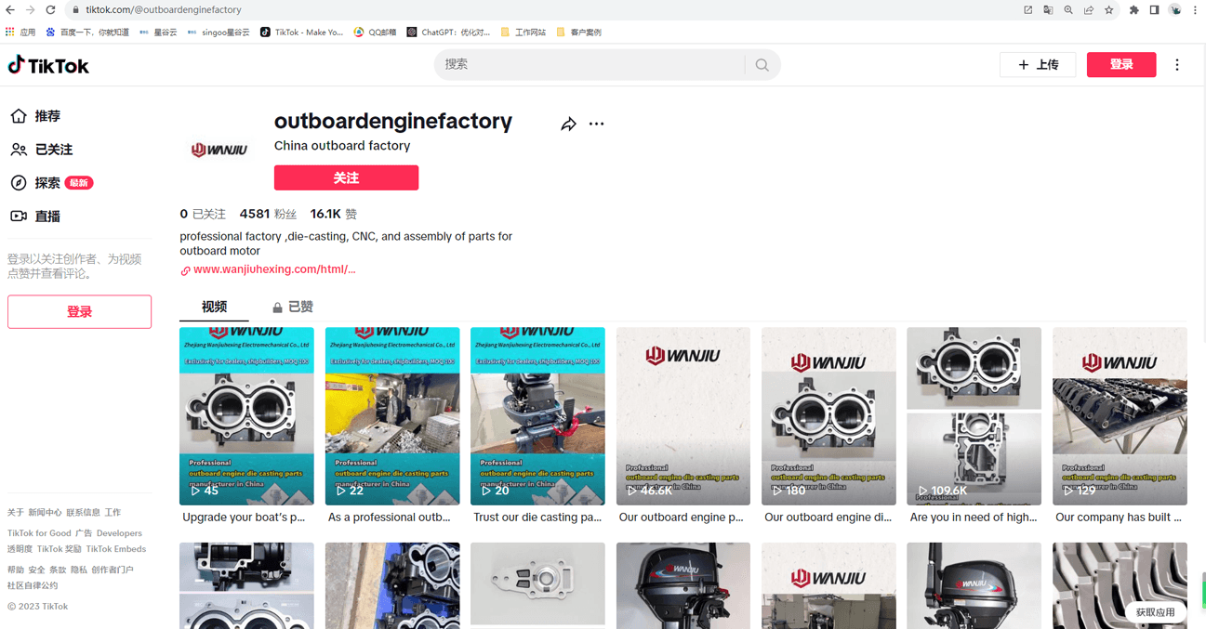Viewport: 1206px width, 629px height.
Task: Click caption 'Our company has built ...'
Action: (x=1119, y=518)
